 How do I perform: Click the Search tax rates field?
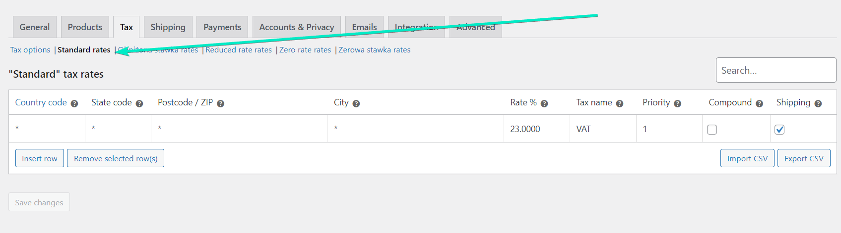pyautogui.click(x=776, y=70)
